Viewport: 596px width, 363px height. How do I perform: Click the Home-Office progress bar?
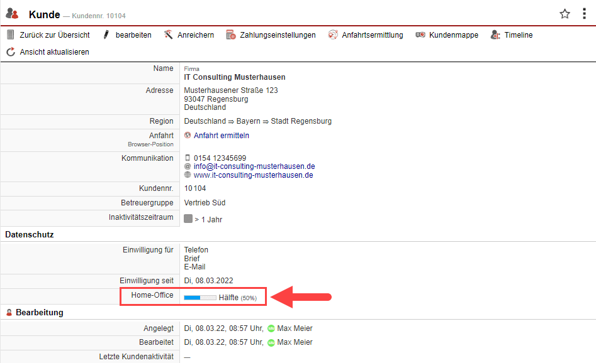[200, 298]
